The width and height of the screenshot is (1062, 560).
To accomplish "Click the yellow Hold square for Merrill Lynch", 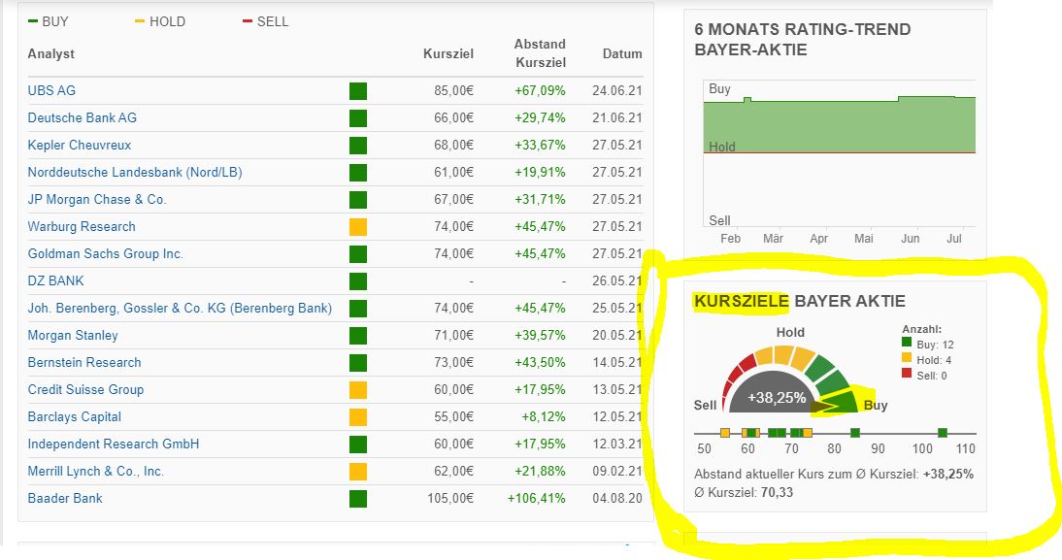I will tap(358, 472).
